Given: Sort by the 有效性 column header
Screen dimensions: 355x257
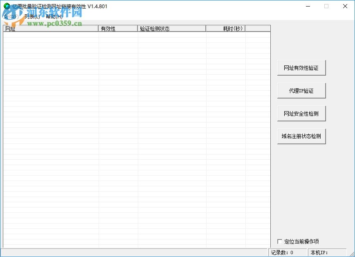Looking at the screenshot, I should click(118, 29).
